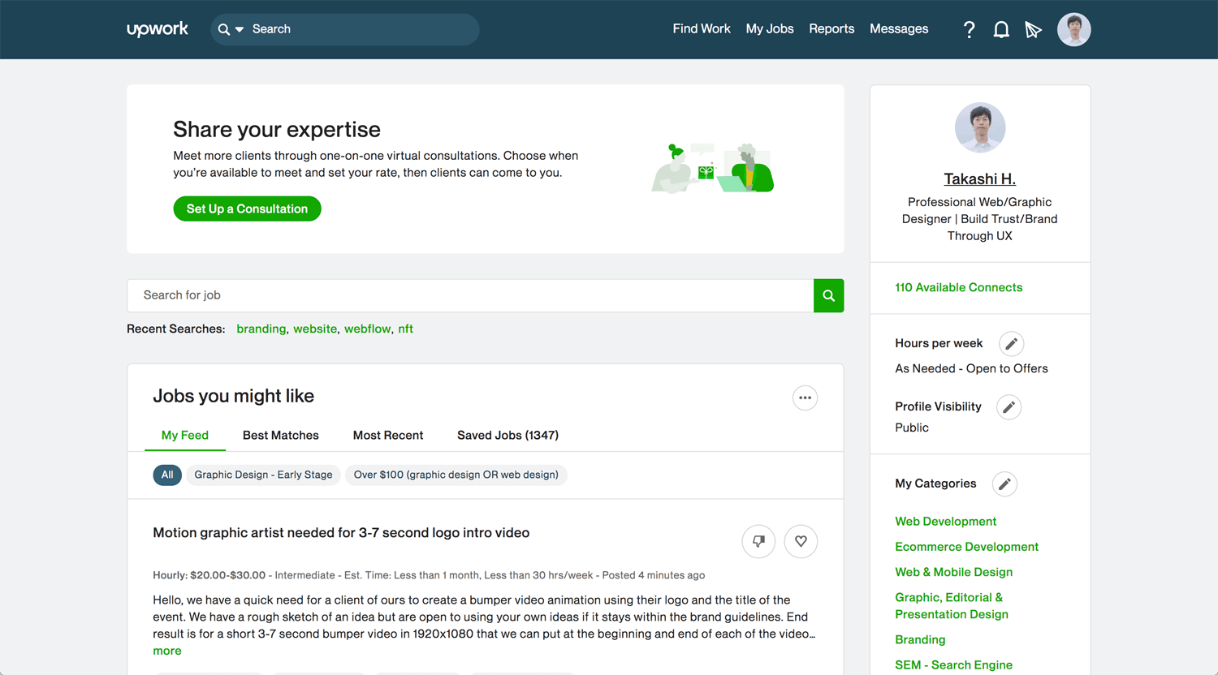
Task: Focus the Search for job field
Action: point(470,295)
